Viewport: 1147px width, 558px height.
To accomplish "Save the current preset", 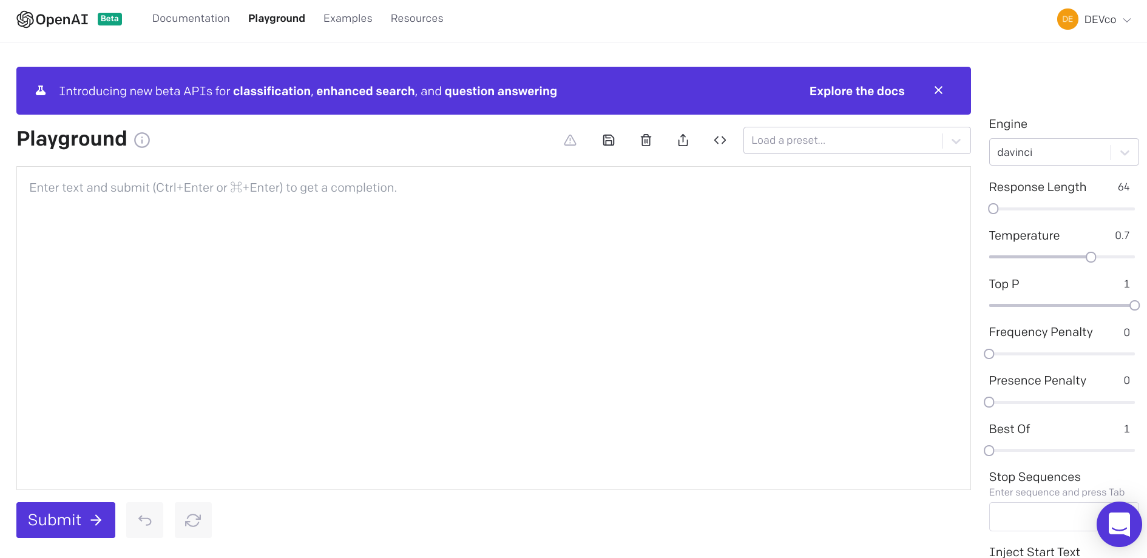I will [x=608, y=140].
